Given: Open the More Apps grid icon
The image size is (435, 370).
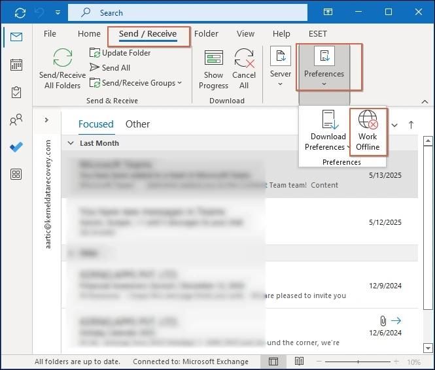Looking at the screenshot, I should click(x=16, y=175).
